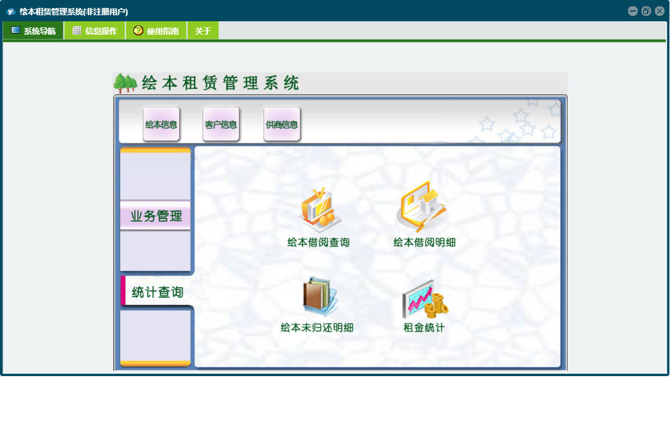Open the 系统导航 menu

pyautogui.click(x=34, y=30)
